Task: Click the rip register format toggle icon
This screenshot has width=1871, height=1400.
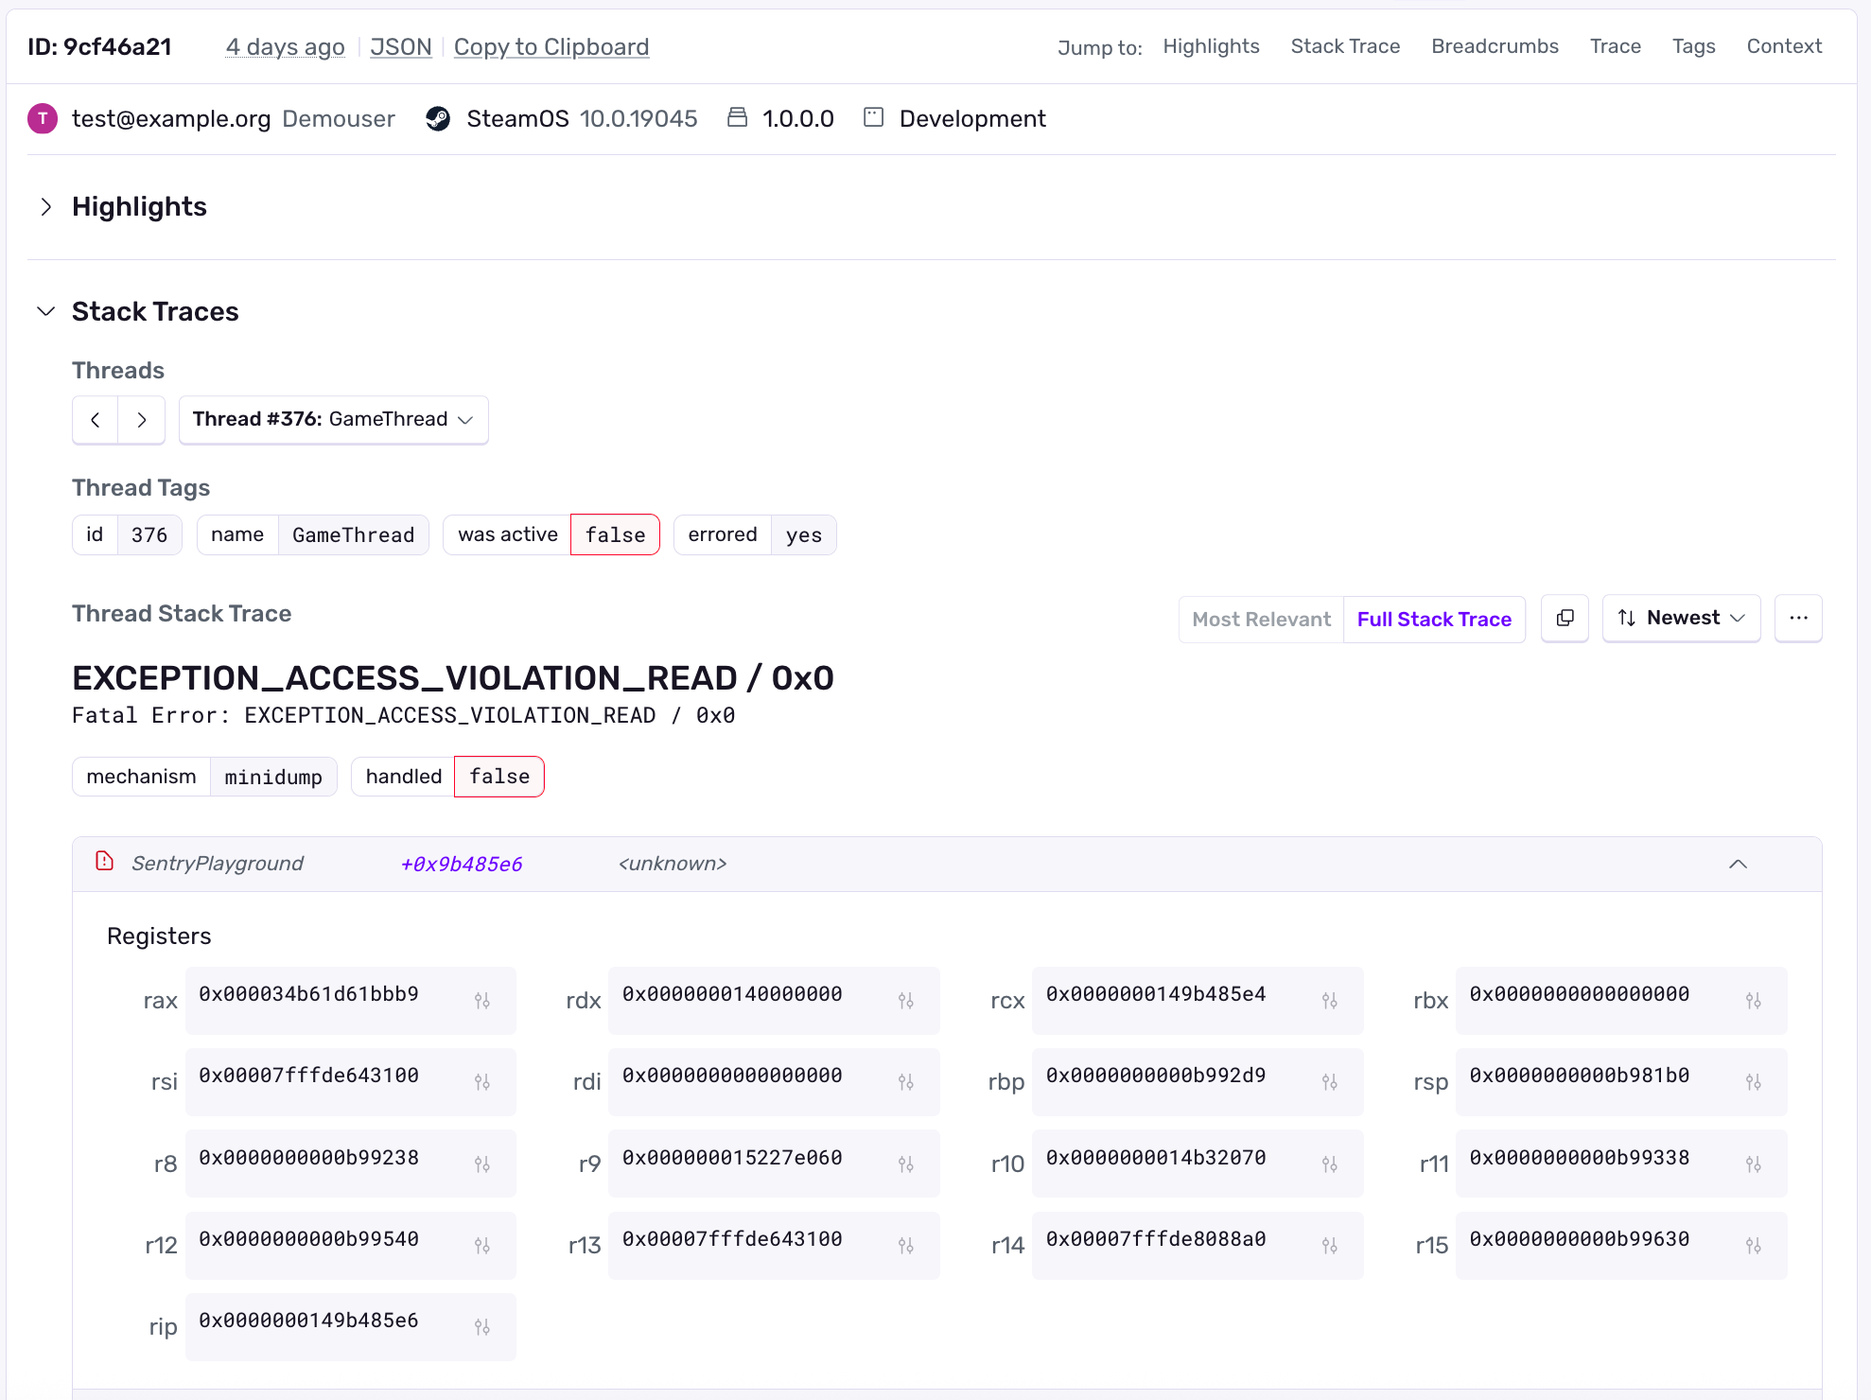Action: [x=482, y=1327]
